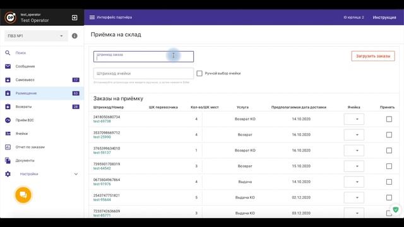Viewport: 404px width, 227px height.
Task: Click the badge 17 next to Самовывоз
Action: (76, 80)
